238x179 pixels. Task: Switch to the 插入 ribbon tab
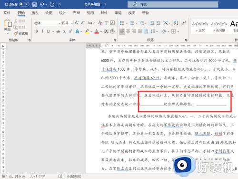point(35,13)
